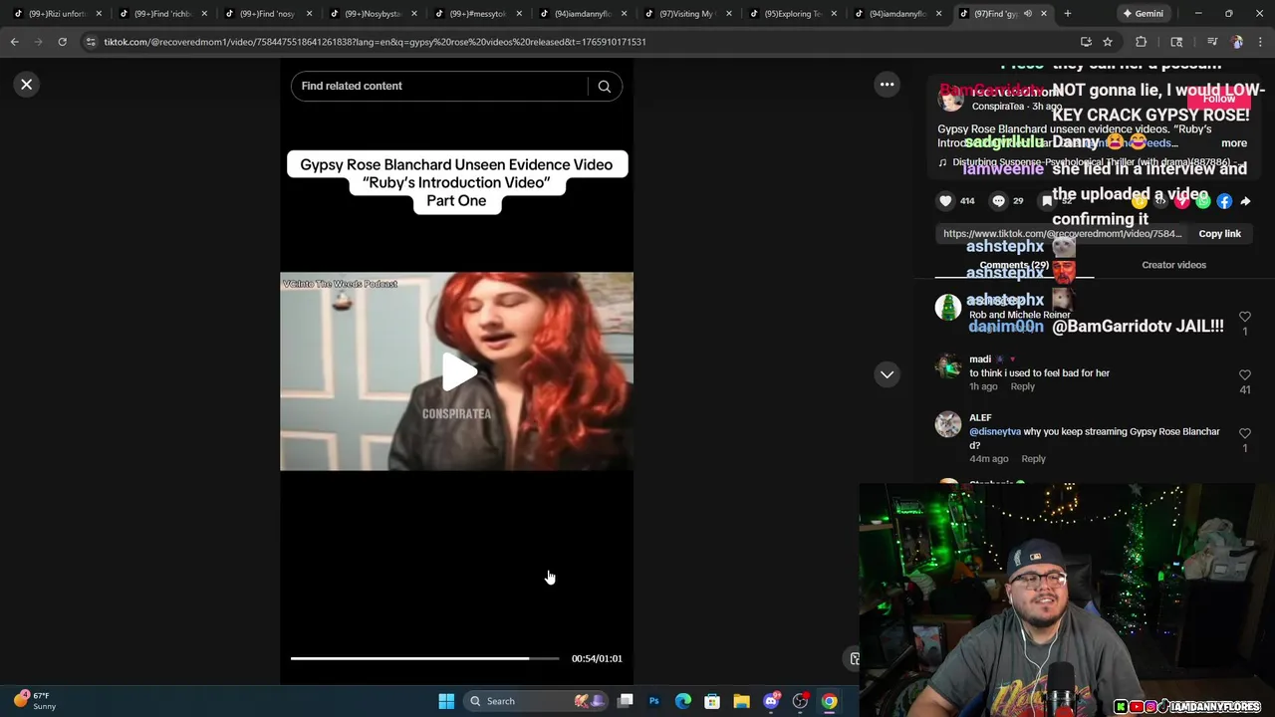This screenshot has width=1275, height=717.
Task: Switch to Creator videos tab
Action: 1173,265
